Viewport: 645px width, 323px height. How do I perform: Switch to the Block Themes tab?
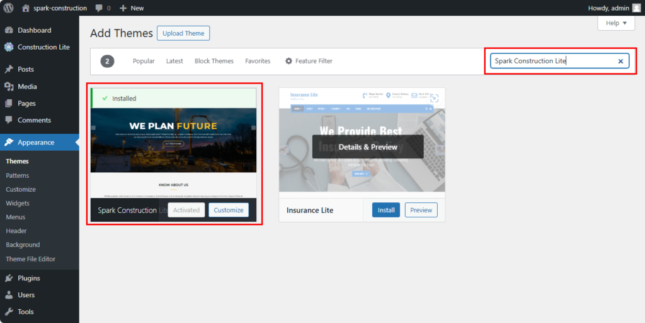coord(214,61)
